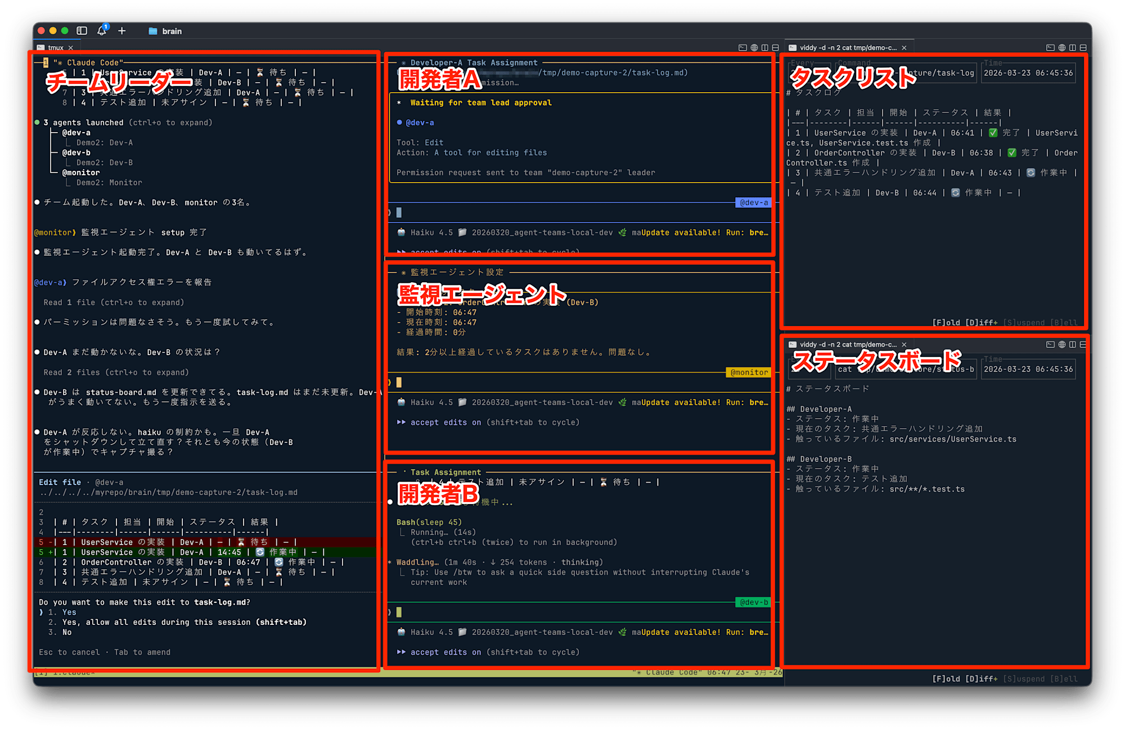Open new terminal icon in tmux pane header
Viewport: 1125px width, 730px height.
pyautogui.click(x=742, y=48)
